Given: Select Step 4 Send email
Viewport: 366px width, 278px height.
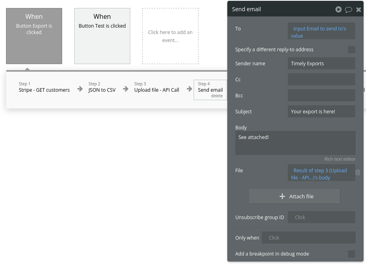Looking at the screenshot, I should tap(210, 90).
